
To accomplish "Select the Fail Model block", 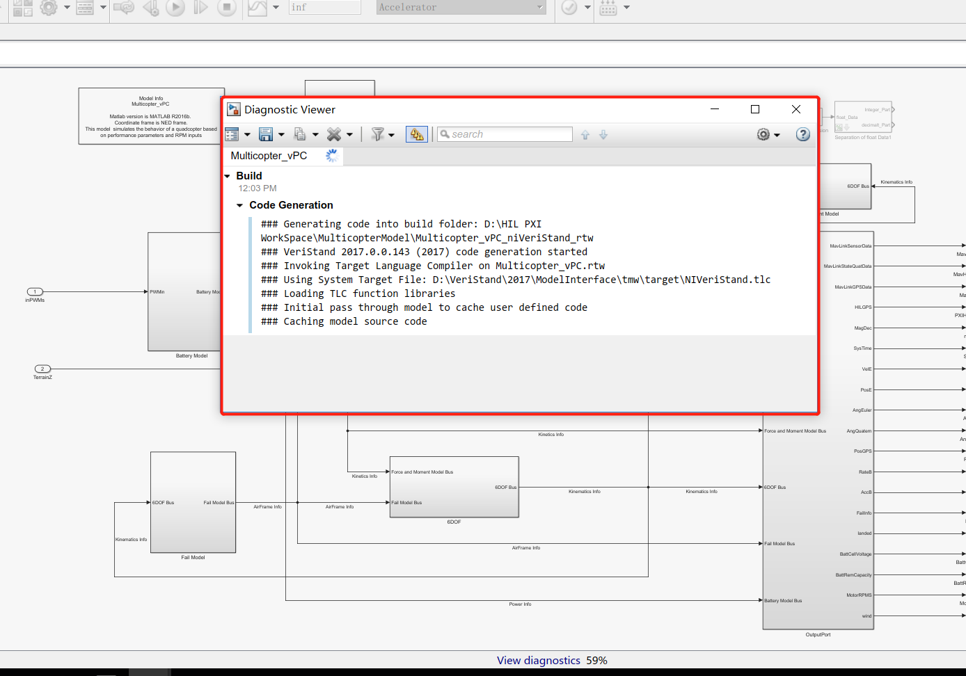I will click(x=193, y=502).
